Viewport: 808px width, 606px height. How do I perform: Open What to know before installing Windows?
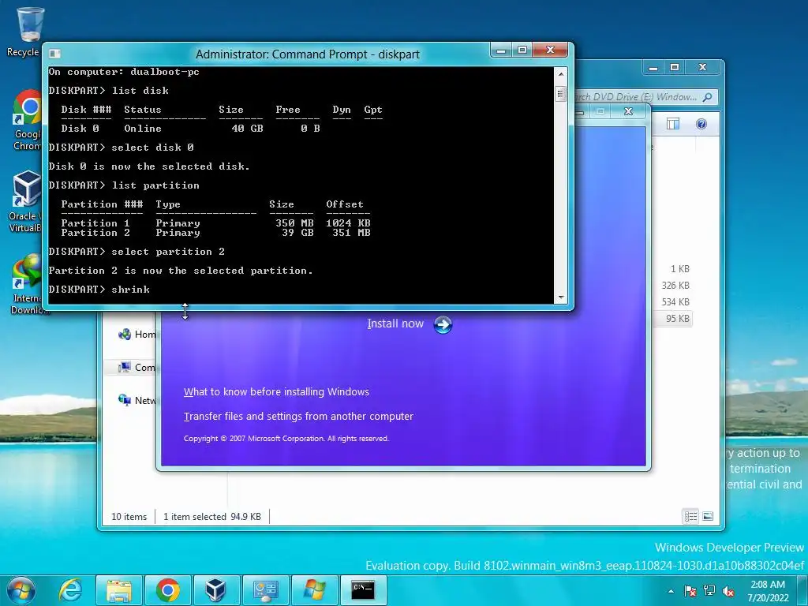tap(276, 391)
